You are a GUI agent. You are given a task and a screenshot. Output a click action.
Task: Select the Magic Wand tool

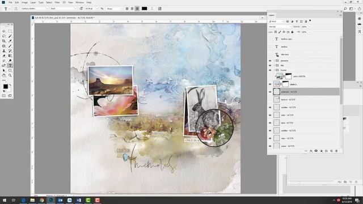[x=10, y=36]
